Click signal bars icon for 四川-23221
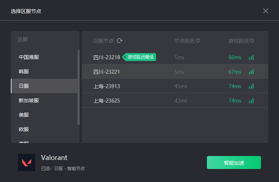Screen dimensions: 279x182 (x=251, y=72)
